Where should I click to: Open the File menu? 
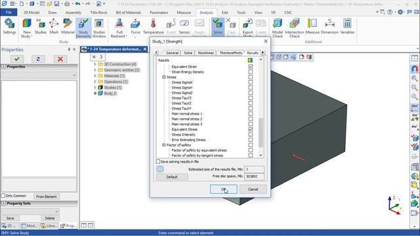[9, 12]
